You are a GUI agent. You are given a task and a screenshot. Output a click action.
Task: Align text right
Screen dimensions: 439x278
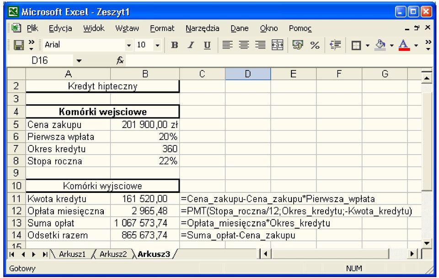click(x=260, y=45)
